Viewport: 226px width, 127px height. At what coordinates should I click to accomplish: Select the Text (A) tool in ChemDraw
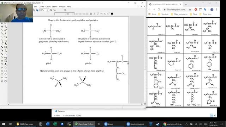point(6,34)
